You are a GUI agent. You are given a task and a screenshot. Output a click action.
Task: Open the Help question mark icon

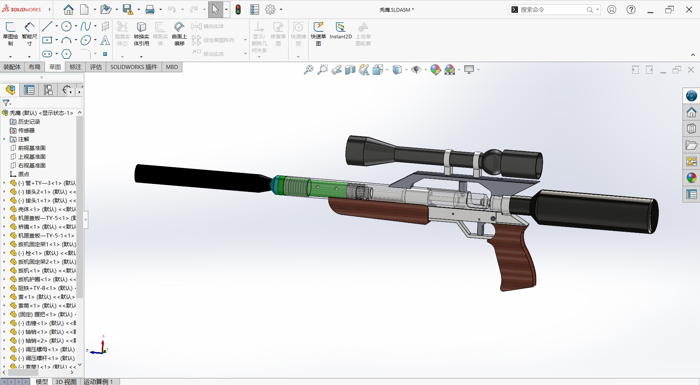point(631,9)
